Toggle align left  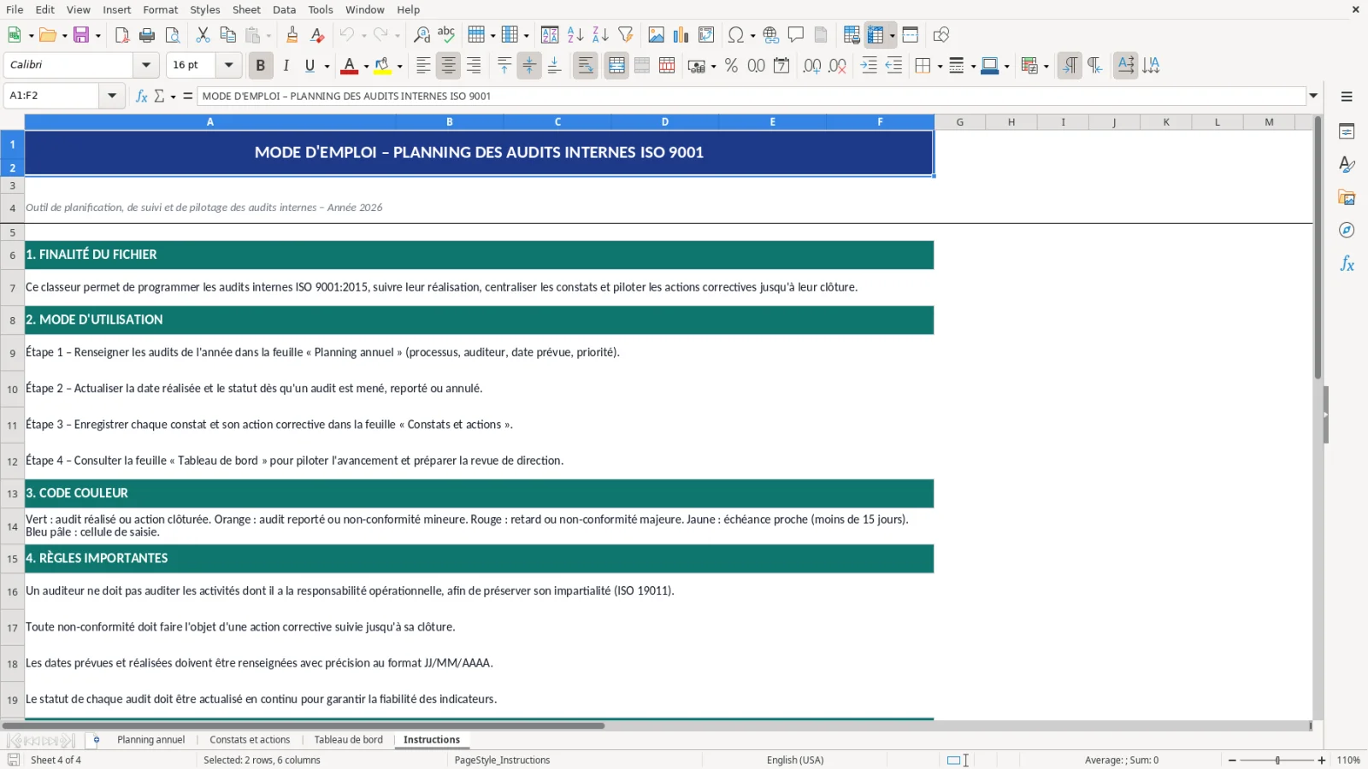(x=423, y=66)
